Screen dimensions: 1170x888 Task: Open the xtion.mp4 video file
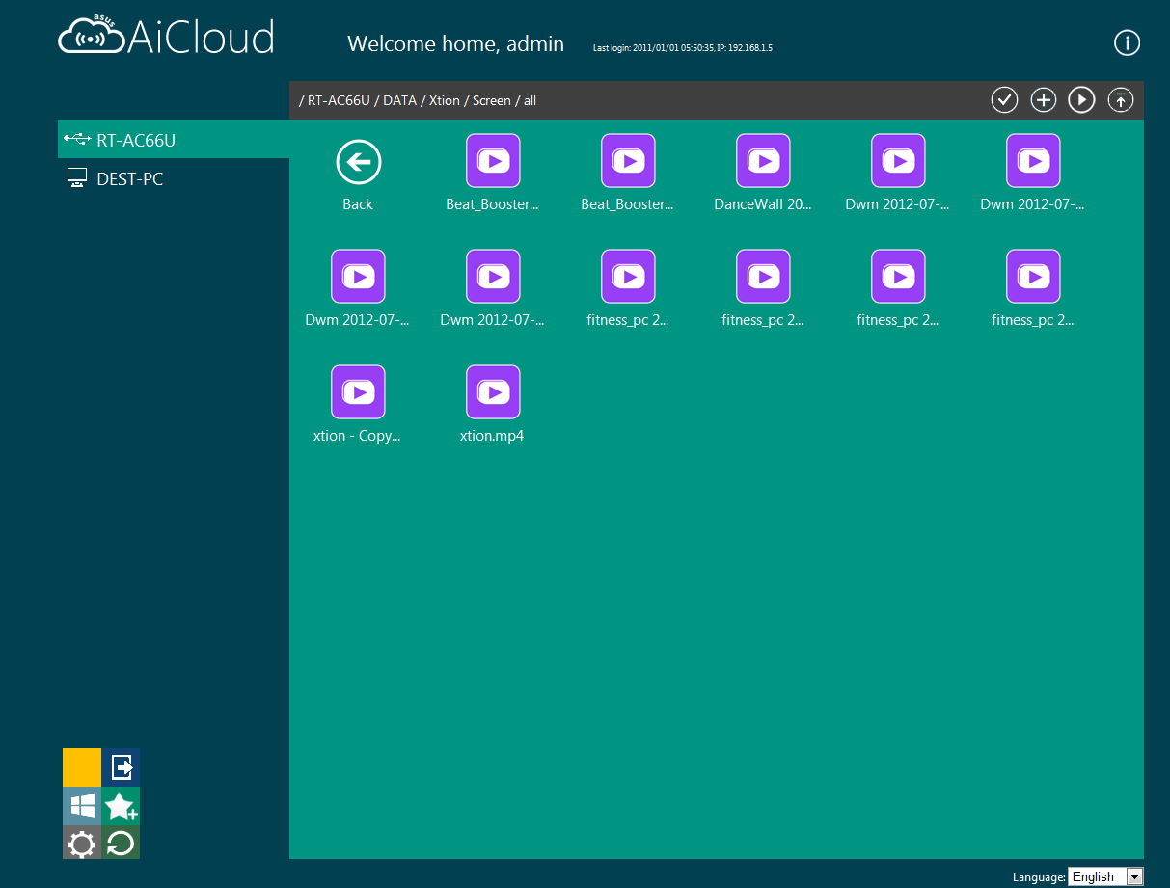click(x=493, y=391)
